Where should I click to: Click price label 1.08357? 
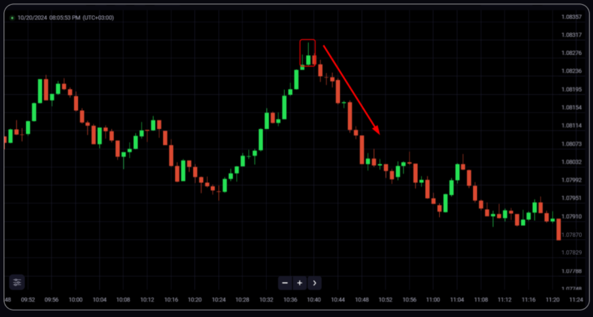click(571, 17)
